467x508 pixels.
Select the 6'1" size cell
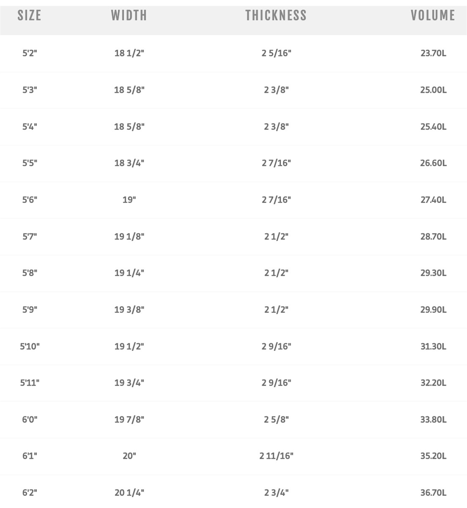(x=30, y=456)
